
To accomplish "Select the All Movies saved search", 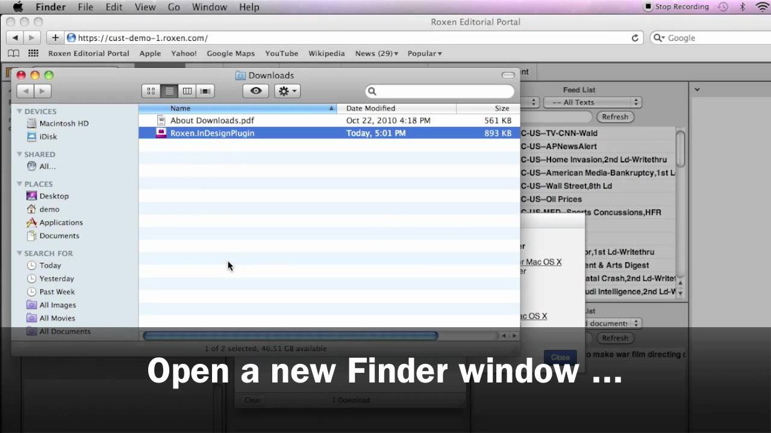I will (51, 318).
